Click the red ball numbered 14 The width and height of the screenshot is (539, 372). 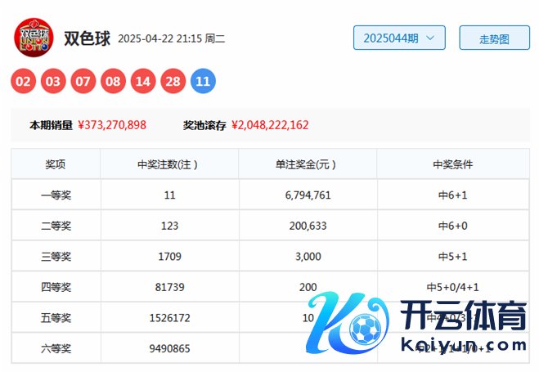point(143,81)
